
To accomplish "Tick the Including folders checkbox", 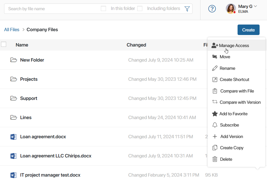I will (140, 8).
